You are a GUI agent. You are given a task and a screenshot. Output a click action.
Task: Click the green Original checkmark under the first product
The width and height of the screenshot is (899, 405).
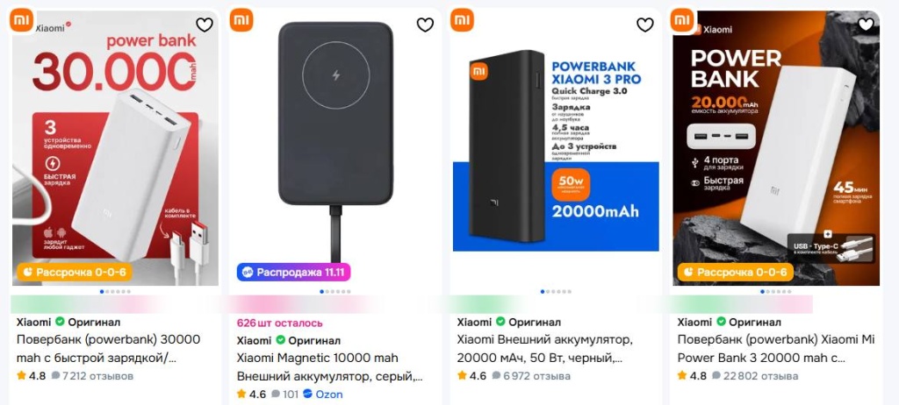coord(60,323)
